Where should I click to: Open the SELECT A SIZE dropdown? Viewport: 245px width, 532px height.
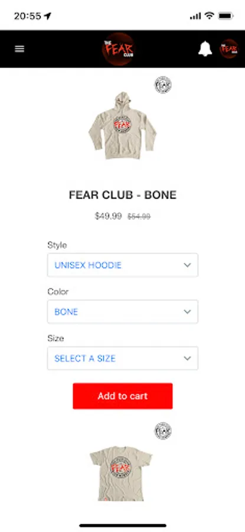[123, 358]
